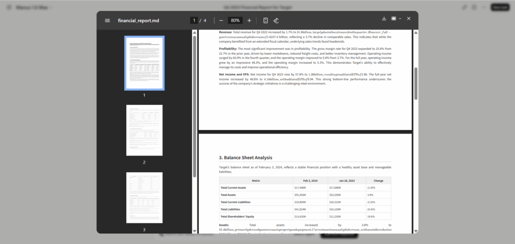Image resolution: width=515 pixels, height=244 pixels.
Task: Click the fit to page icon
Action: pos(266,20)
